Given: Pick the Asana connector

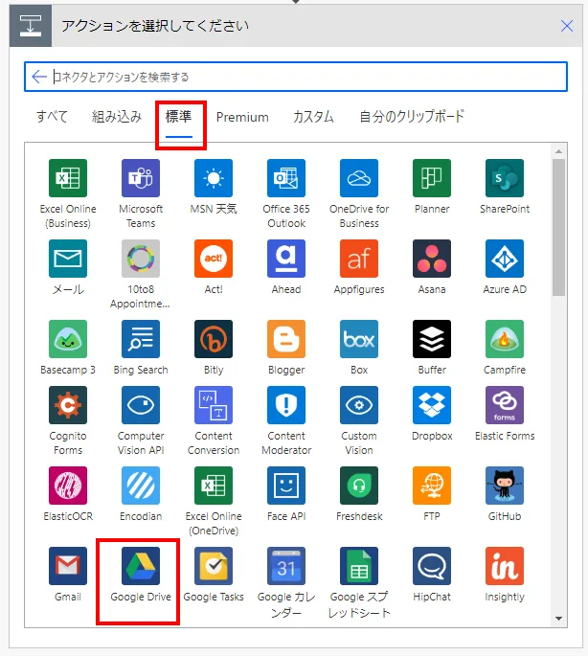Looking at the screenshot, I should [x=432, y=259].
